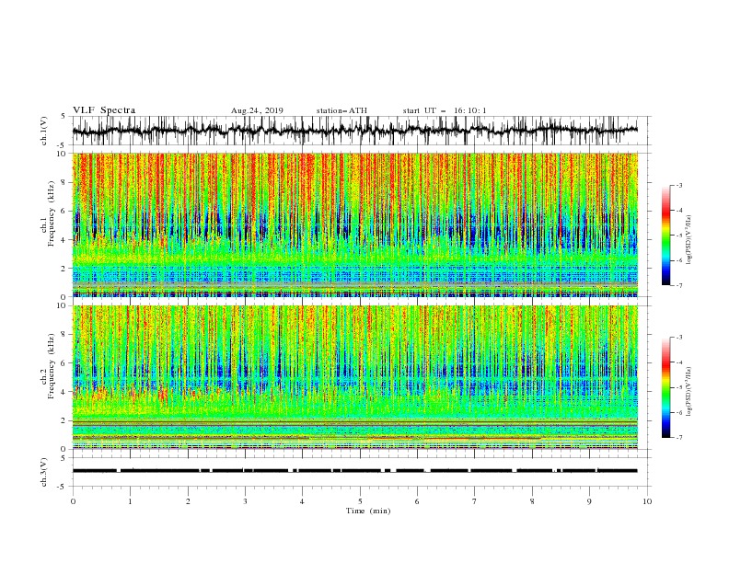Select the 6 tick label on the Time axis
This screenshot has width=729, height=563.
[417, 501]
